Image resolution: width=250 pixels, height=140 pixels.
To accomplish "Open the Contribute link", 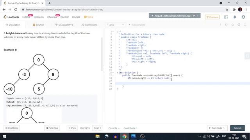I will click(130, 128).
